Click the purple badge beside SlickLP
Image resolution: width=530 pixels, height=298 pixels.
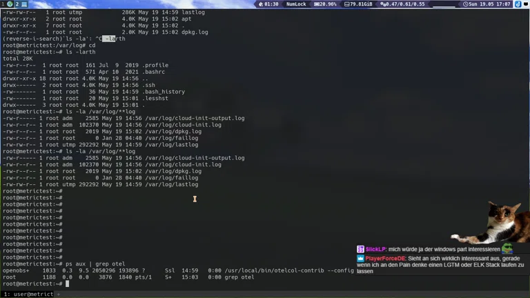(x=360, y=249)
